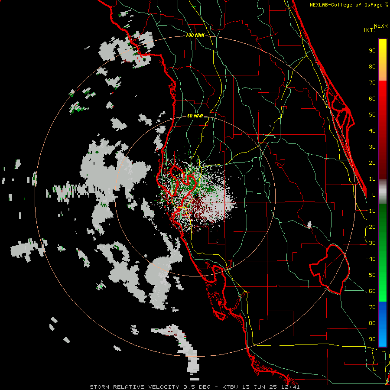
Task: Click the -80 knot scale value
Action: [370, 323]
